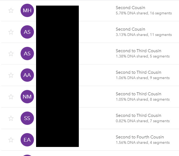This screenshot has width=179, height=156.
Task: Star the NM match row
Action: (x=11, y=97)
